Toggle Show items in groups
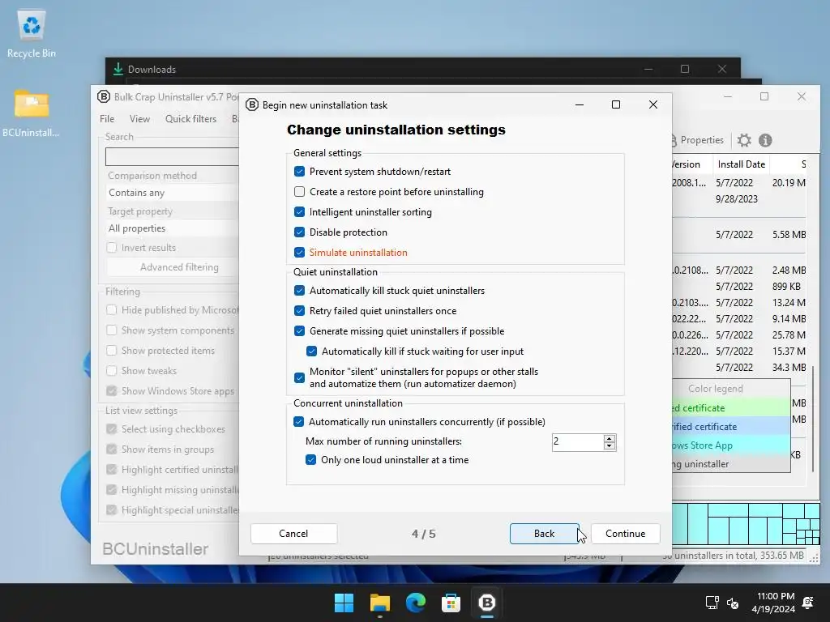Image resolution: width=830 pixels, height=622 pixels. [112, 449]
